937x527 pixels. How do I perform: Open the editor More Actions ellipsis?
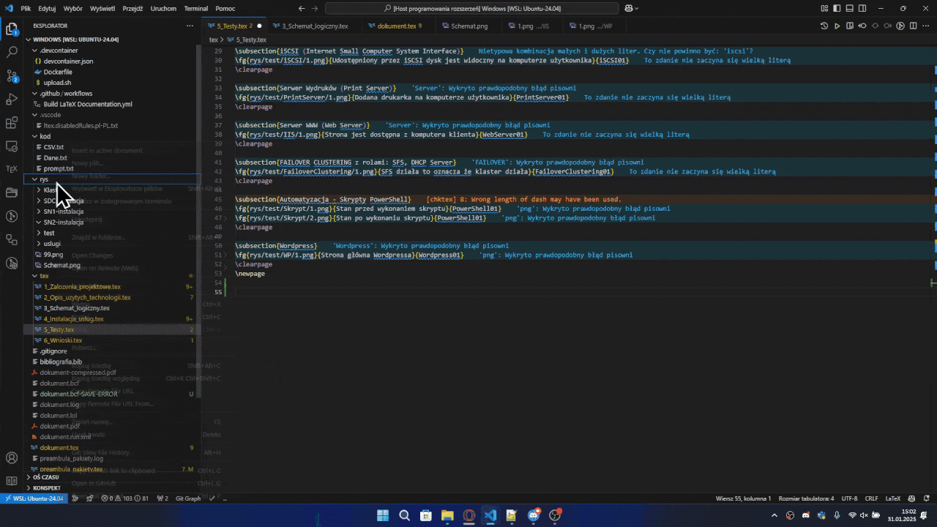(x=926, y=26)
